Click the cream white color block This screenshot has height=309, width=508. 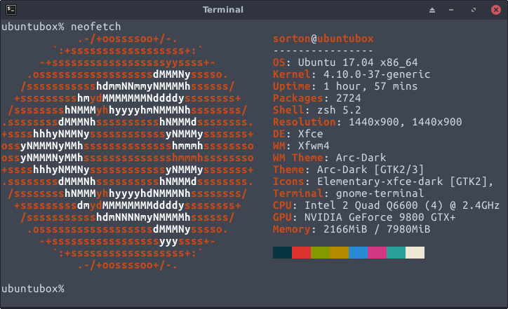(x=415, y=253)
